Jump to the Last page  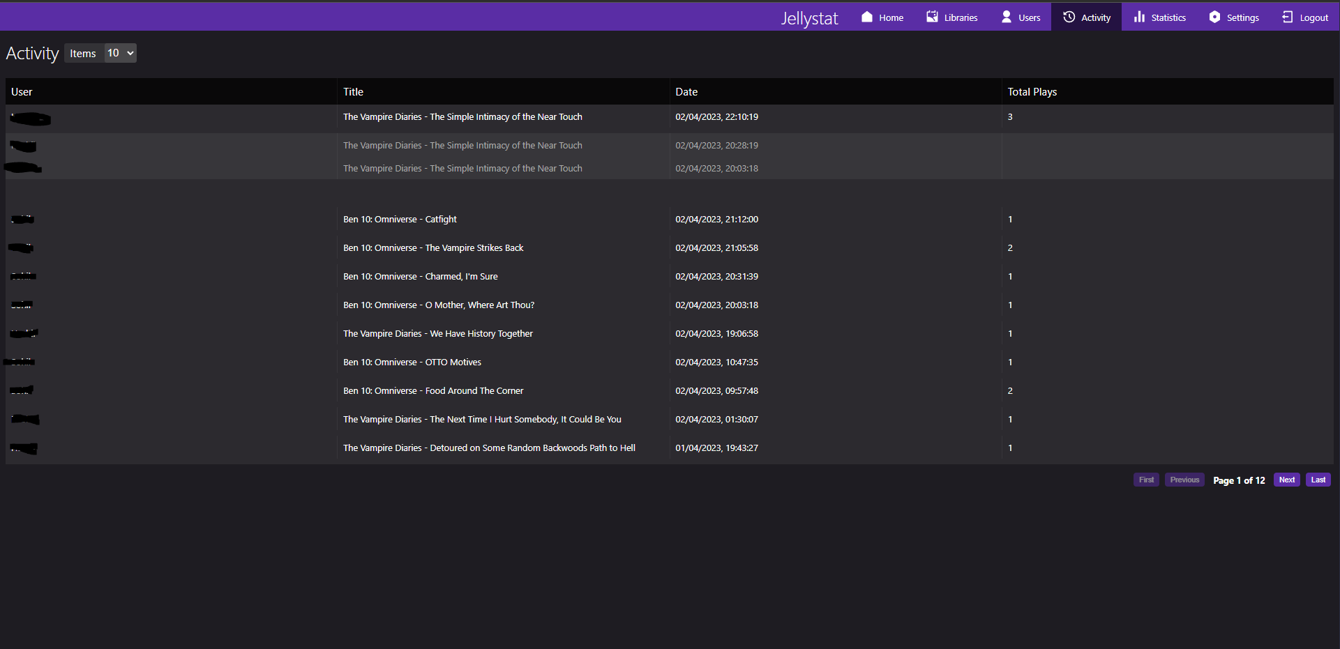pyautogui.click(x=1318, y=480)
